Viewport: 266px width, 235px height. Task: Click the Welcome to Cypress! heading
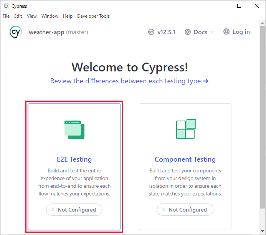point(130,67)
